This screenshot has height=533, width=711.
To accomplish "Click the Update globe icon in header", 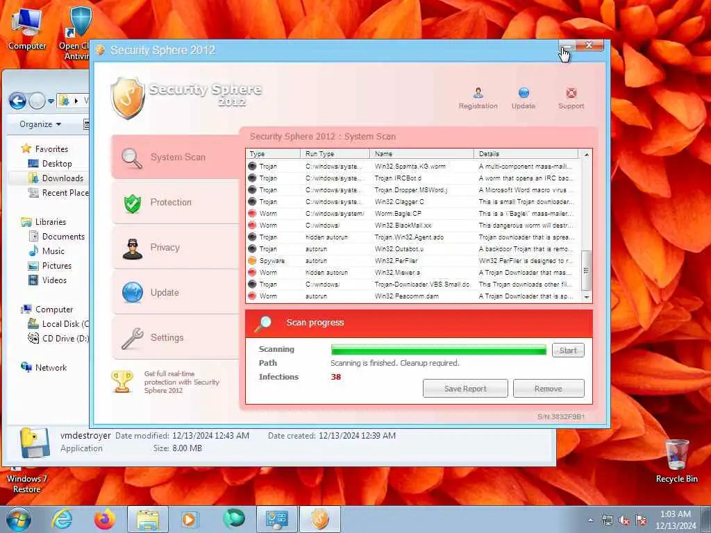I will [x=524, y=93].
